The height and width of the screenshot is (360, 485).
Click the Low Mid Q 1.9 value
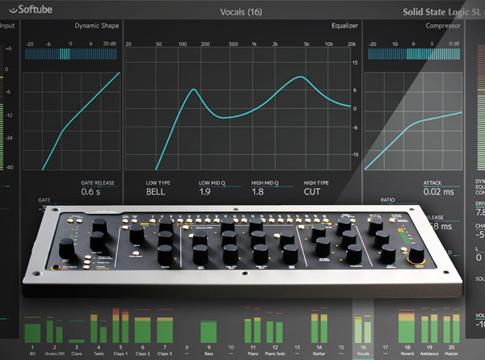[x=205, y=192]
